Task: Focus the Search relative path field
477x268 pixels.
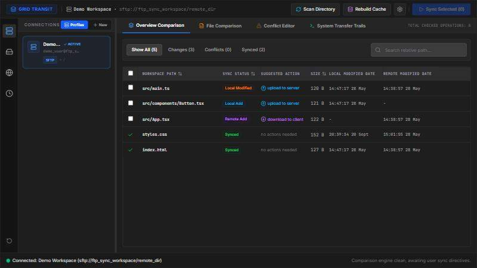Action: (x=419, y=50)
